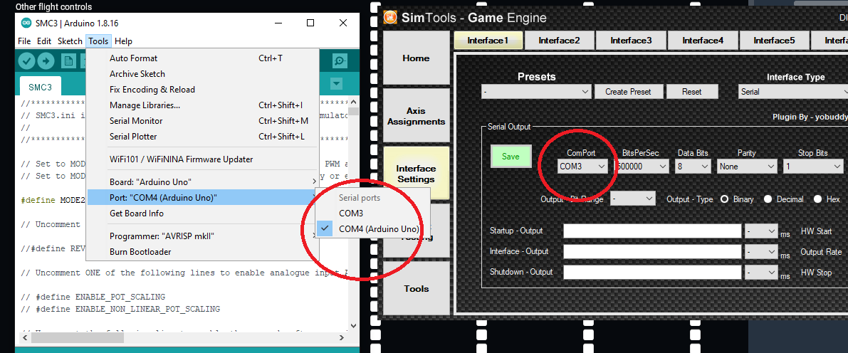
Task: Select Fix Encoding & Reload
Action: coord(203,89)
